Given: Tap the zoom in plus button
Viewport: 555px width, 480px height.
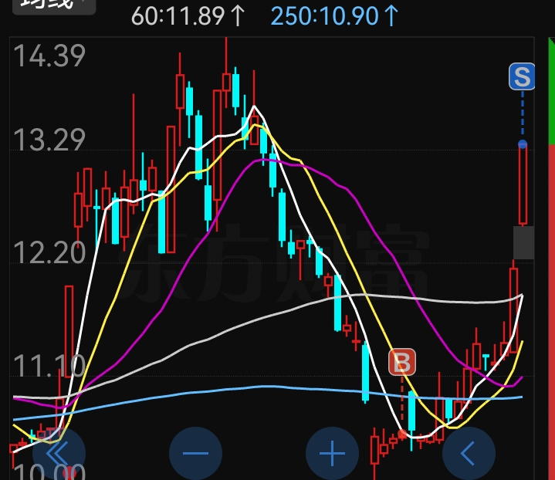Looking at the screenshot, I should pos(332,453).
